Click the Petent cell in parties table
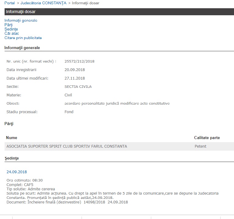Screen dimensions: 234x219 pyautogui.click(x=200, y=146)
